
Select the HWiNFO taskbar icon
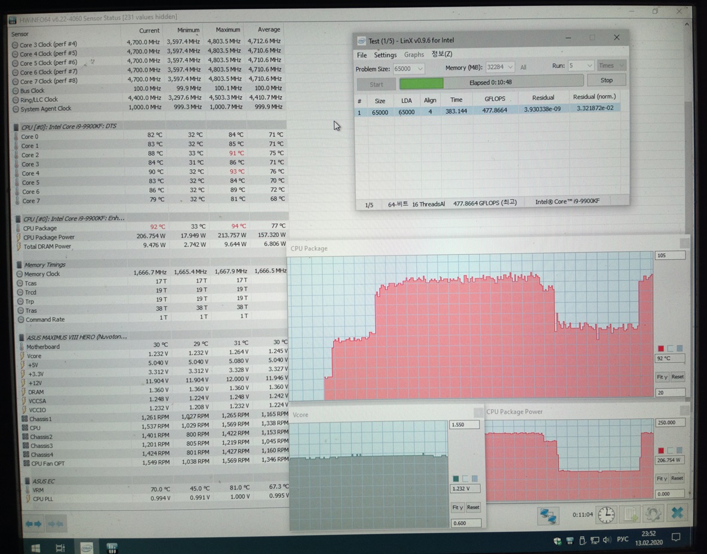112,547
